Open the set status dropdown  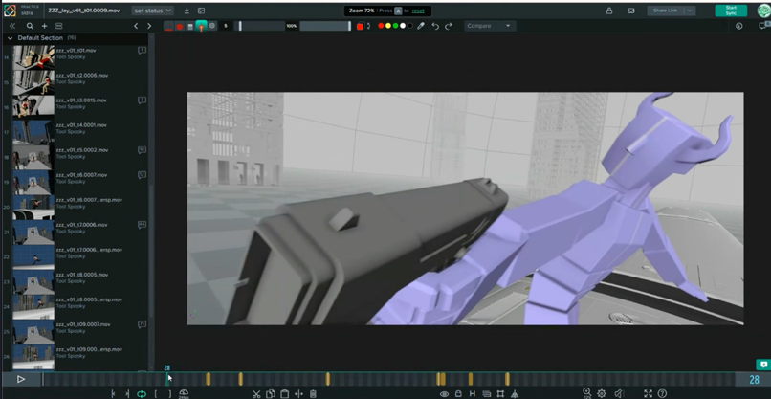[152, 11]
